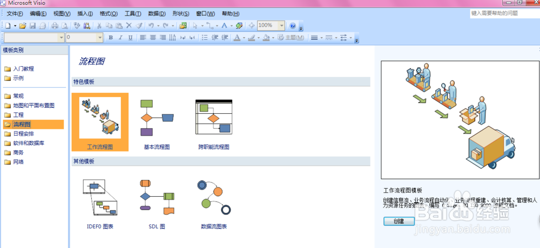Click the New document icon
Viewport: 540px width, 248px height.
point(8,25)
